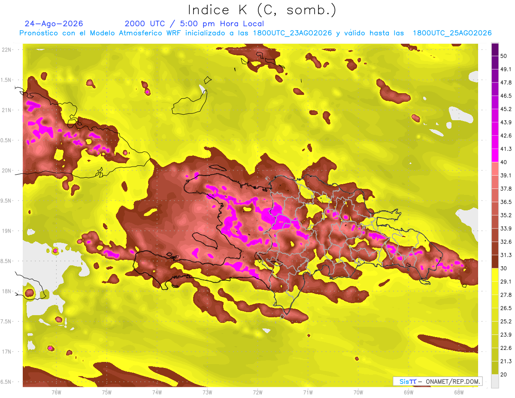Click the "69W" longitude label
This screenshot has height=398, width=515.
(x=408, y=392)
